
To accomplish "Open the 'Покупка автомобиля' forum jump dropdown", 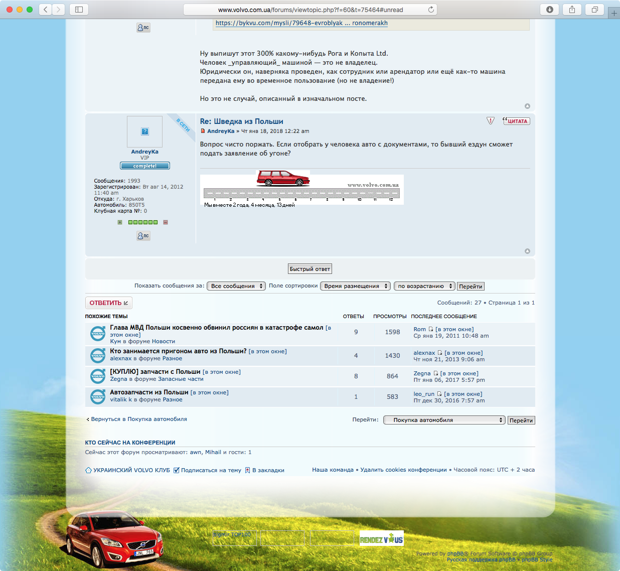I will 444,420.
